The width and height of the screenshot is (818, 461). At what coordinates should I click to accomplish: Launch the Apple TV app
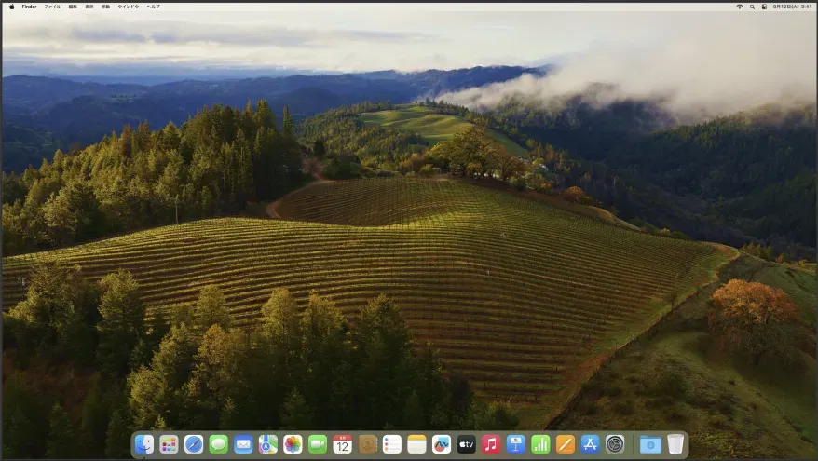467,444
